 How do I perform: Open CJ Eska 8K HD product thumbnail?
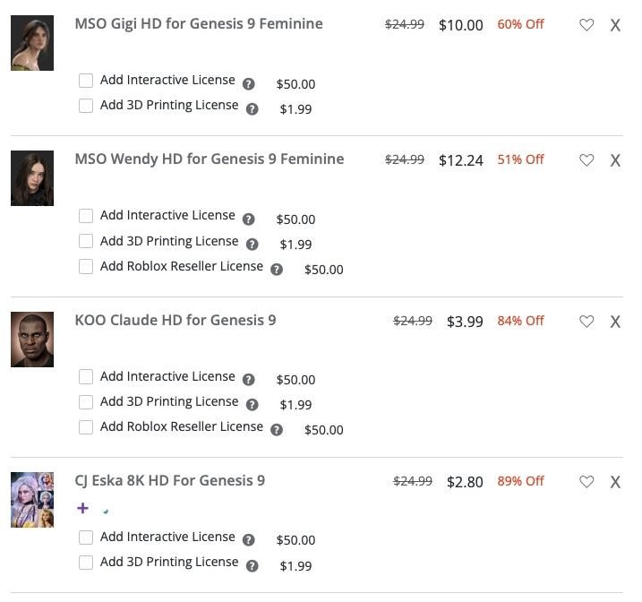coord(32,500)
